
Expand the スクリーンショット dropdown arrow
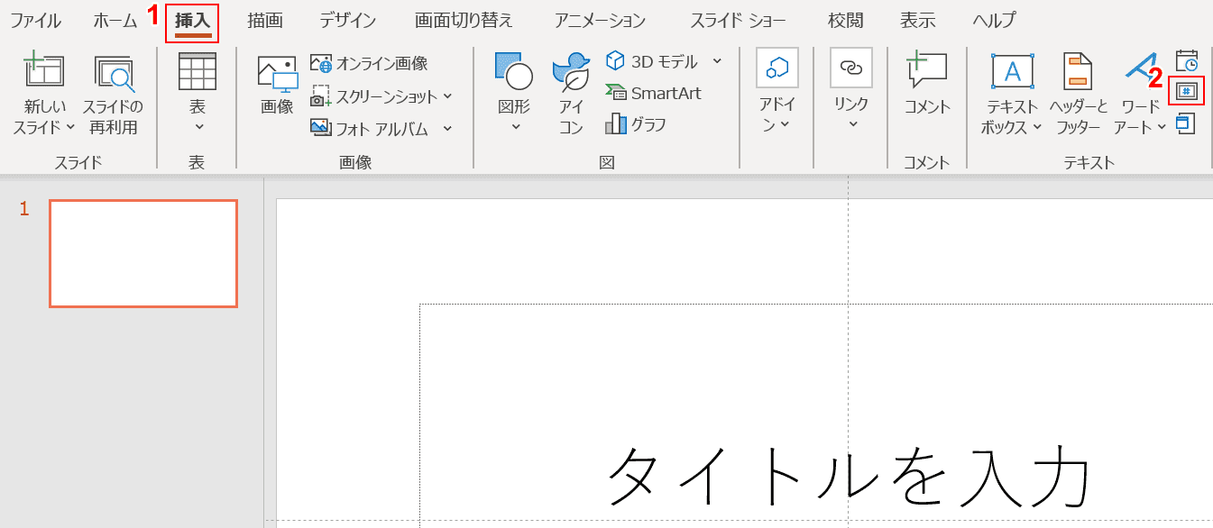point(447,96)
